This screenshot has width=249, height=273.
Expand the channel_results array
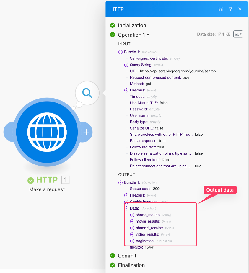pos(132,228)
